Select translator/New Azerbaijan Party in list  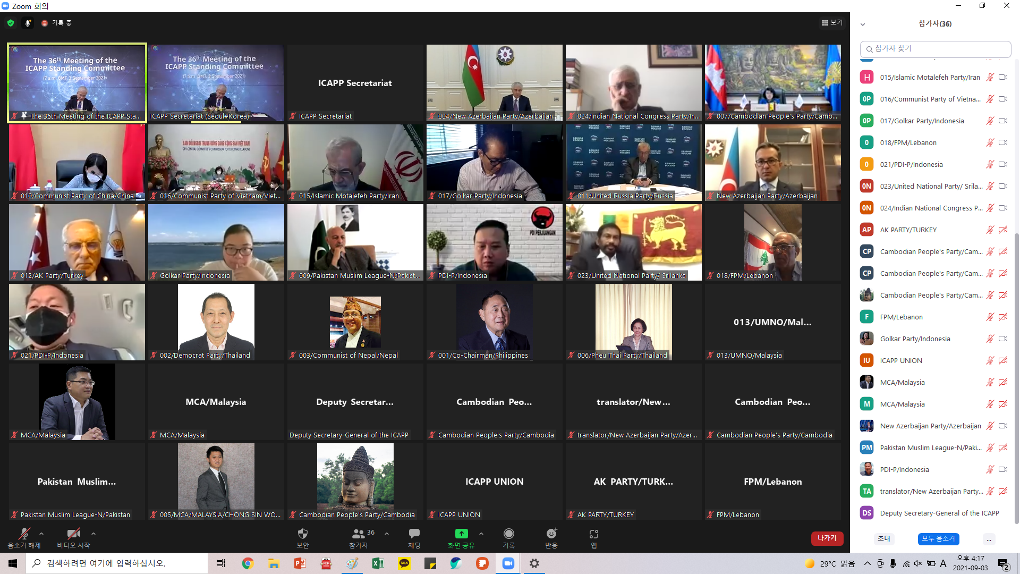(934, 492)
